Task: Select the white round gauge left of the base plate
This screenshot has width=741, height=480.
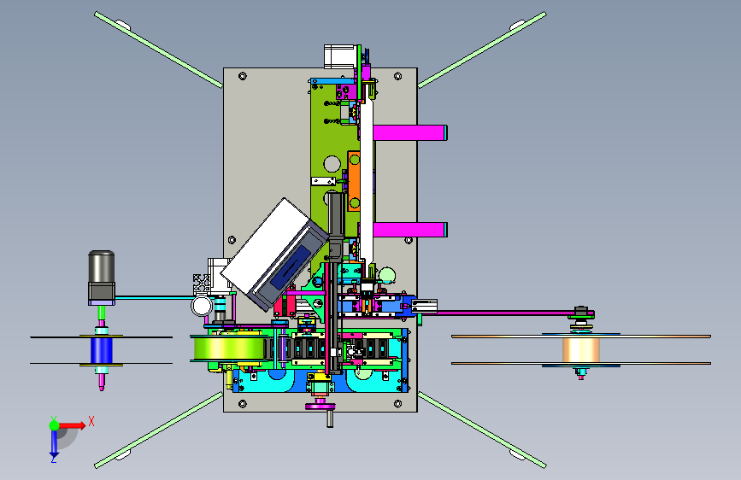Action: click(202, 306)
